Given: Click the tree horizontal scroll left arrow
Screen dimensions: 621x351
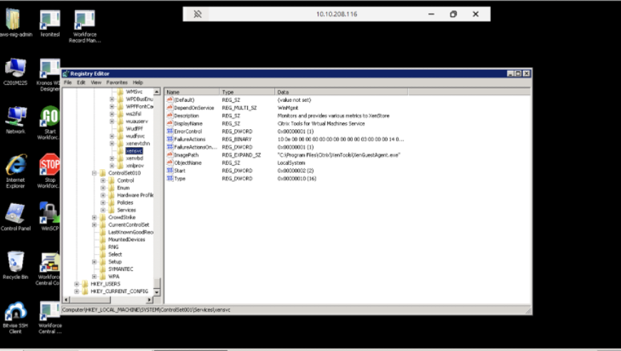Looking at the screenshot, I should click(66, 300).
